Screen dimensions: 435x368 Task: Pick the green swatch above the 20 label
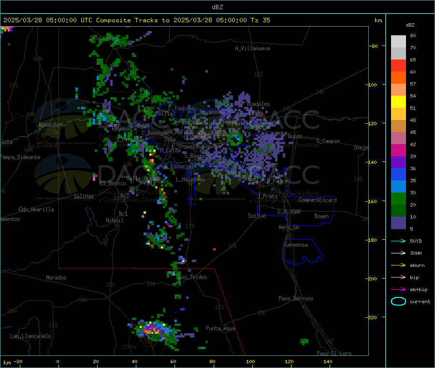pyautogui.click(x=398, y=198)
